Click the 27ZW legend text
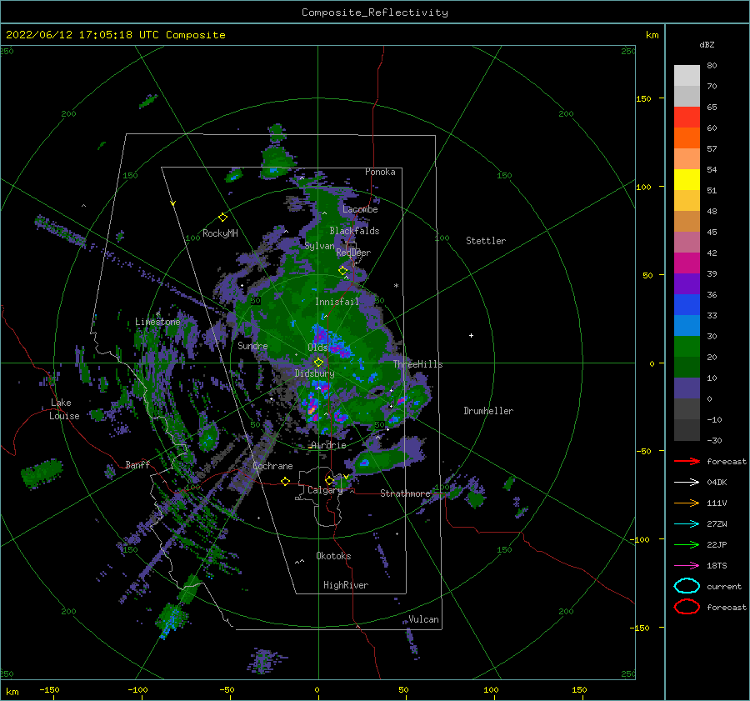Screen dimensions: 750x701 pos(717,524)
